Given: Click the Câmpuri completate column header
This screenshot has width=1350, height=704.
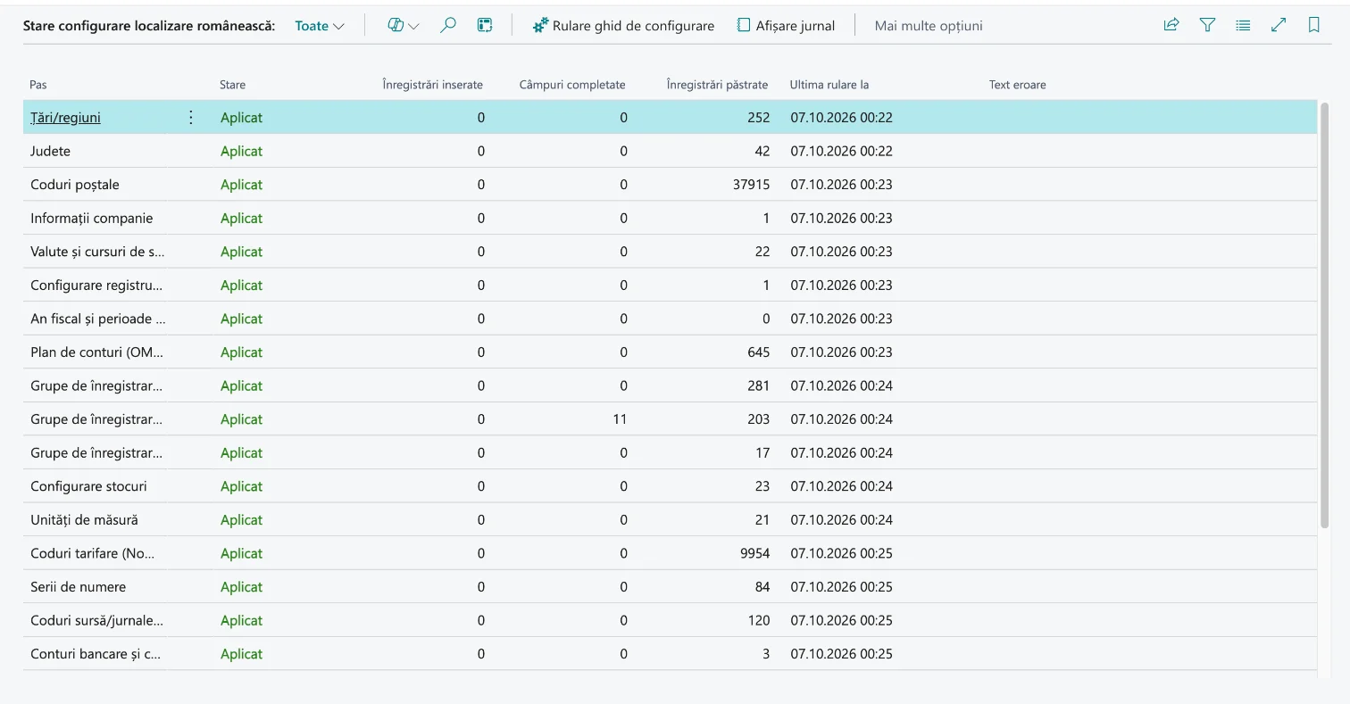Looking at the screenshot, I should pyautogui.click(x=572, y=85).
